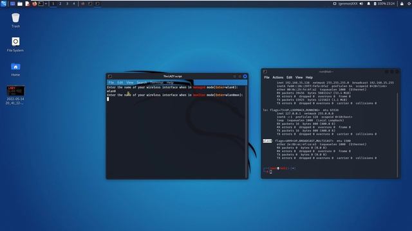This screenshot has width=412, height=231.
Task: Open File menu in LAZY script window
Action: coord(111,83)
